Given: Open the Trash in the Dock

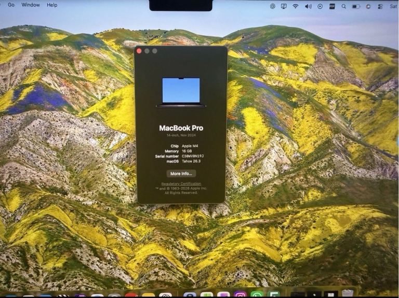Looking at the screenshot, I should (x=348, y=294).
